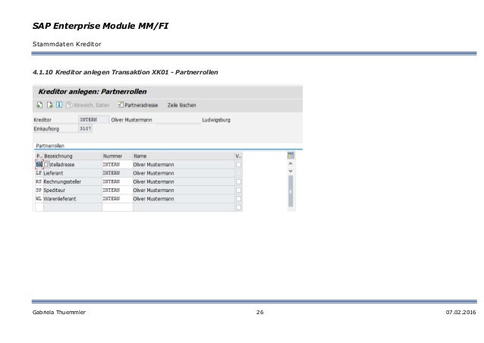Screen dimensions: 484x343
Task: Tick the V. checkbox in empty row
Action: pos(239,207)
